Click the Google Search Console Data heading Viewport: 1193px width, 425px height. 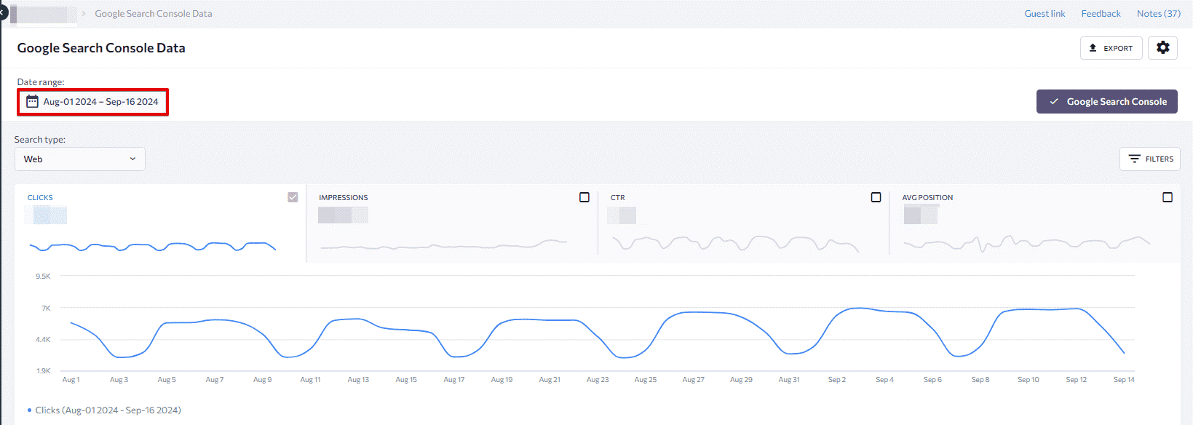101,48
